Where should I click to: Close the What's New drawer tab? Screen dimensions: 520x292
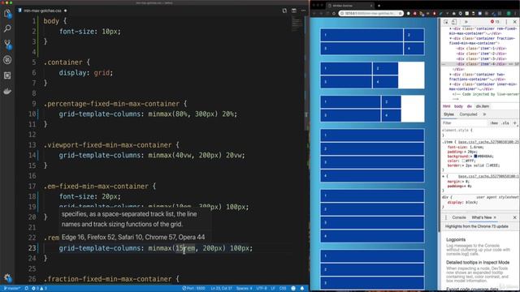[495, 217]
